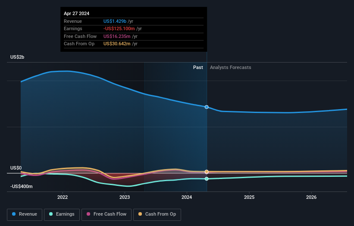Click the teal Earnings legend dot
Screen dimensions: 354x226
pos(51,214)
